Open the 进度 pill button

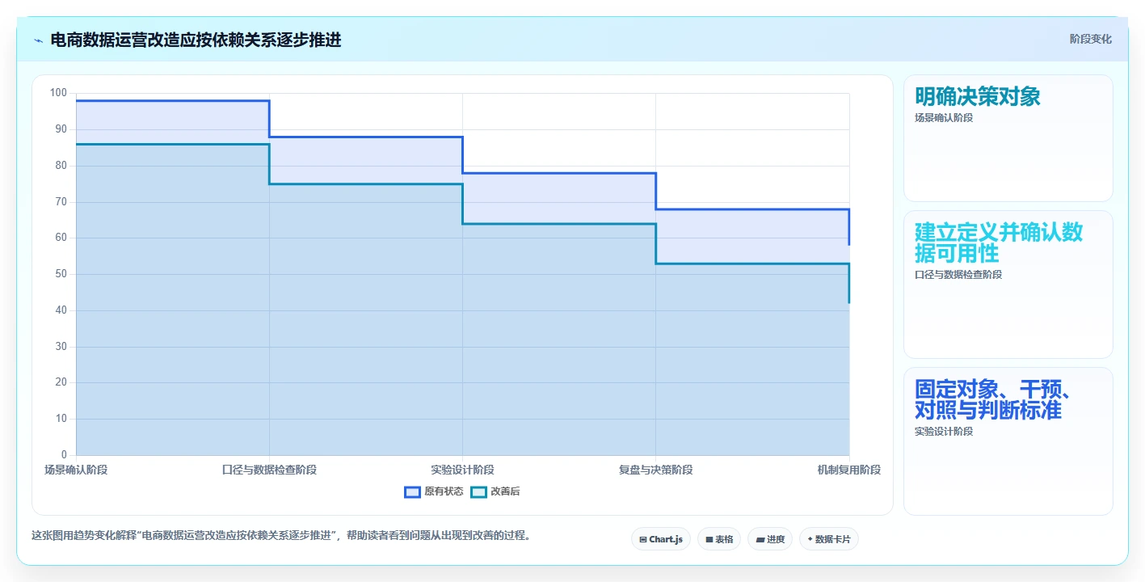(770, 539)
